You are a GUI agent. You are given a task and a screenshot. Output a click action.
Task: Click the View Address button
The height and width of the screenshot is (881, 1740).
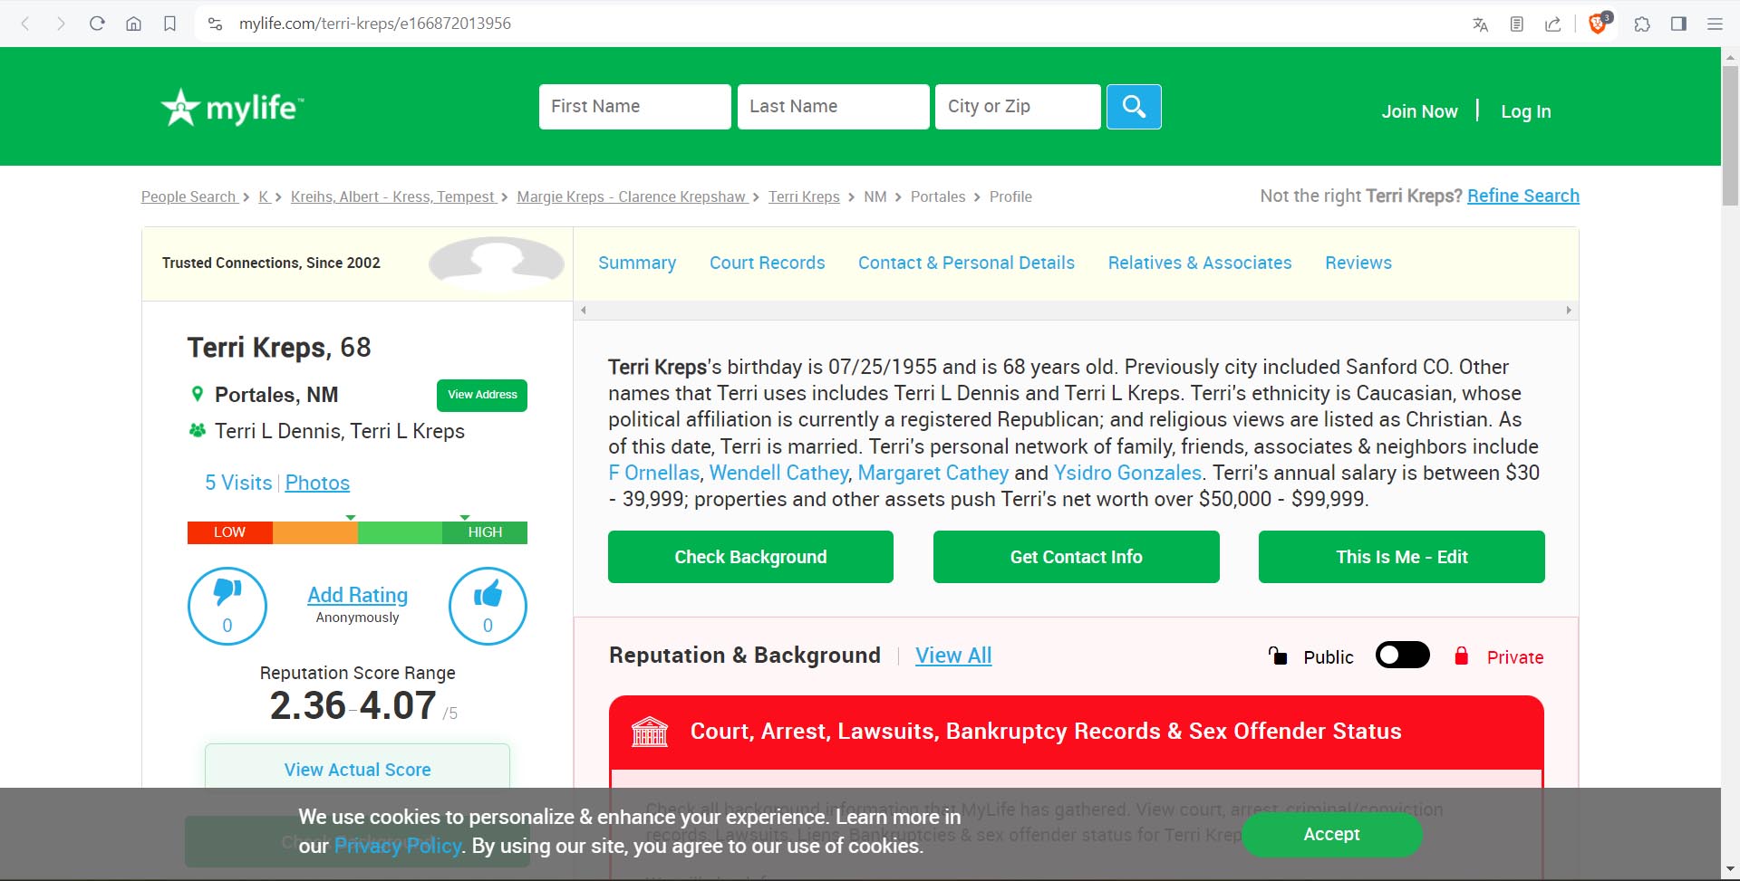click(482, 395)
